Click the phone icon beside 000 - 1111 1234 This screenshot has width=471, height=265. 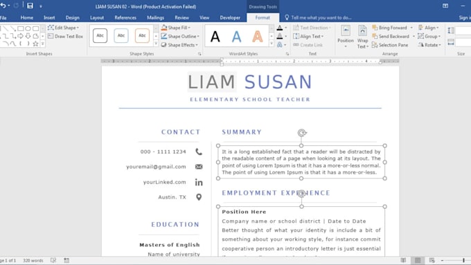coord(199,152)
